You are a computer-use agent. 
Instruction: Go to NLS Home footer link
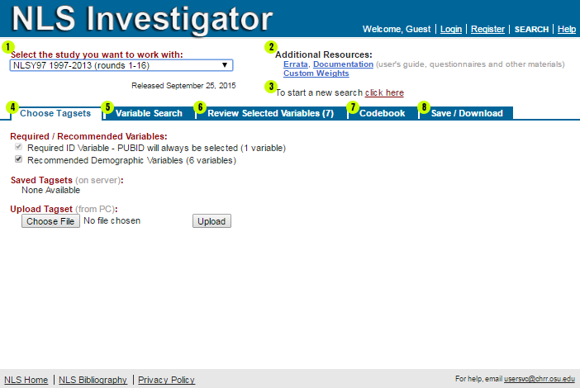(x=26, y=380)
